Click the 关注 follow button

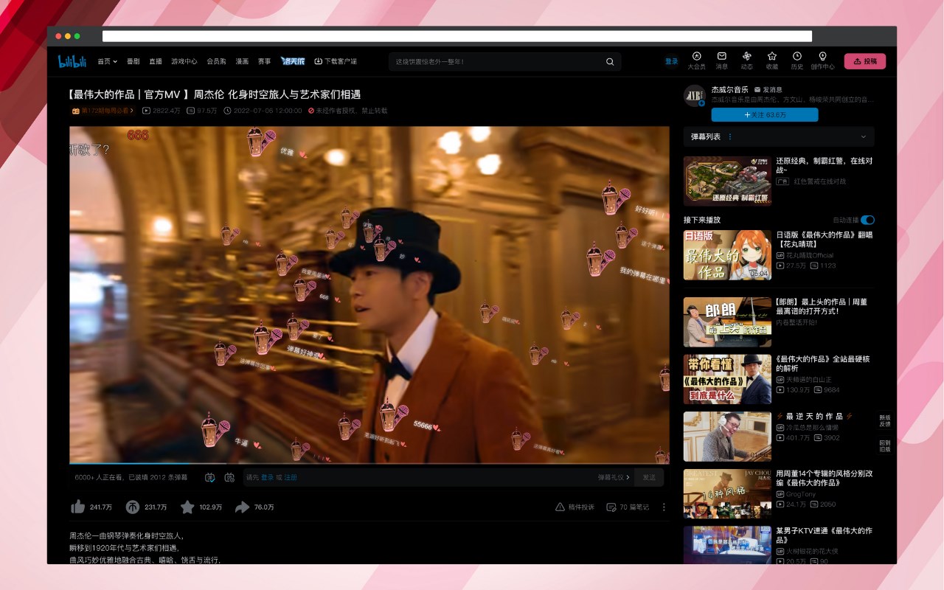[x=765, y=115]
